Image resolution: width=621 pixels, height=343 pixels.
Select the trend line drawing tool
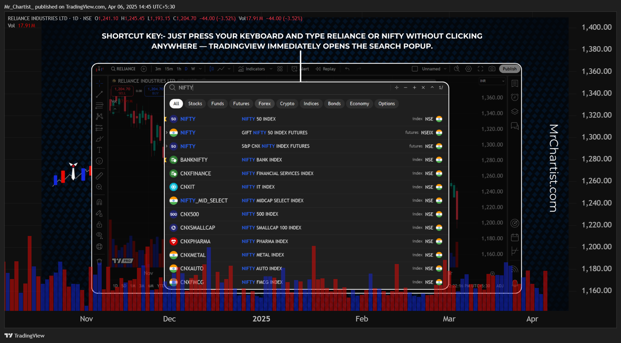click(99, 94)
